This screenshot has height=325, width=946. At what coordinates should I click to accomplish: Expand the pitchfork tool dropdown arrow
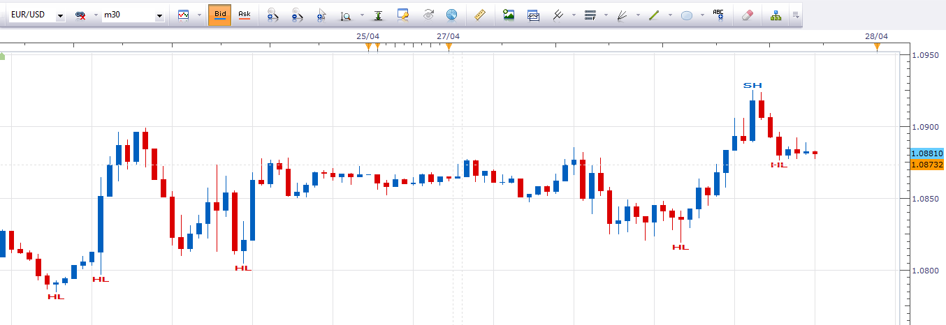[574, 15]
